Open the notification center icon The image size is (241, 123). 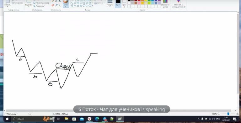[x=235, y=119]
